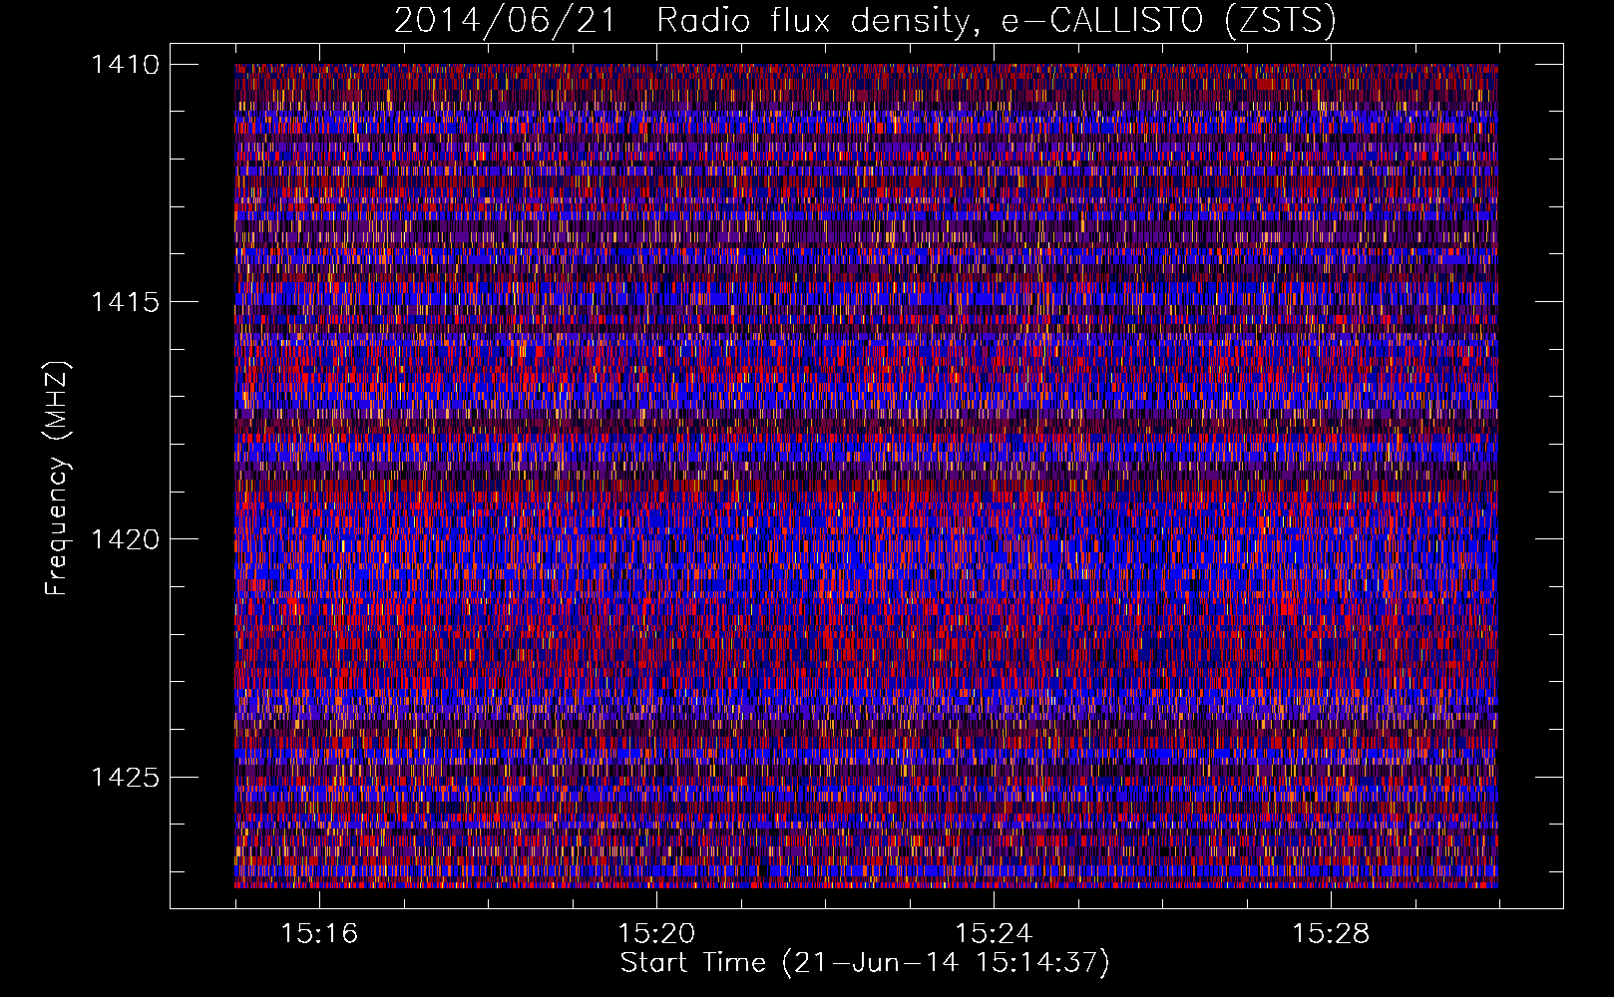Click the 15:16 time axis label
Image resolution: width=1614 pixels, height=997 pixels.
(x=318, y=933)
